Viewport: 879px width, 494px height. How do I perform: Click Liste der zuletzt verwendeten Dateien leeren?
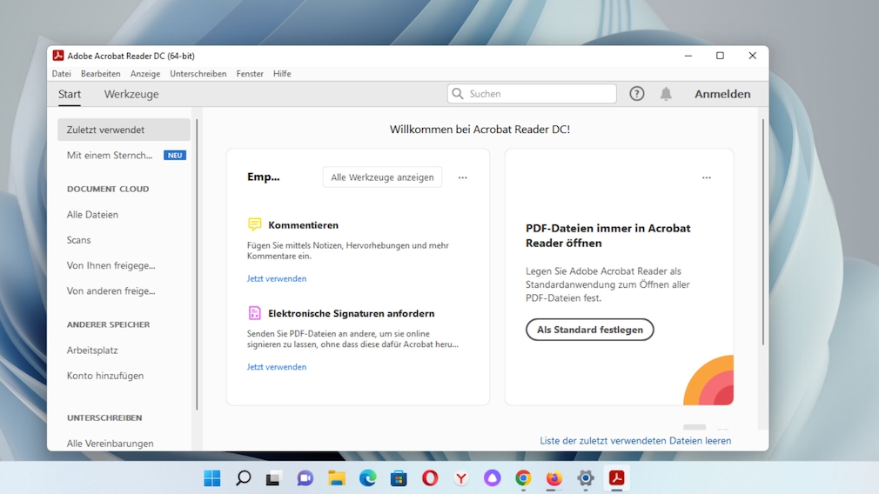tap(635, 441)
